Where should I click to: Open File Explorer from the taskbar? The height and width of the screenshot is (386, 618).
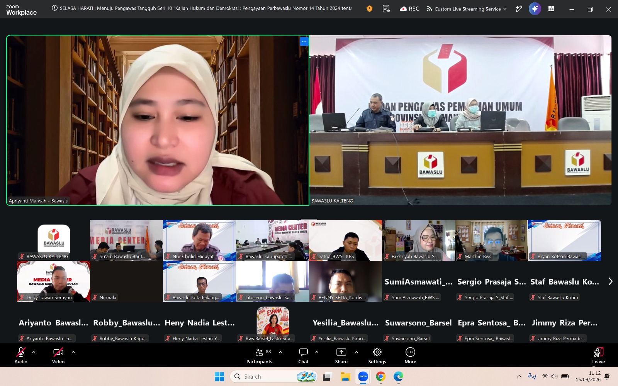(x=345, y=376)
